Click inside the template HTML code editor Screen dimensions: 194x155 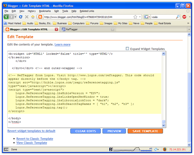[85, 90]
